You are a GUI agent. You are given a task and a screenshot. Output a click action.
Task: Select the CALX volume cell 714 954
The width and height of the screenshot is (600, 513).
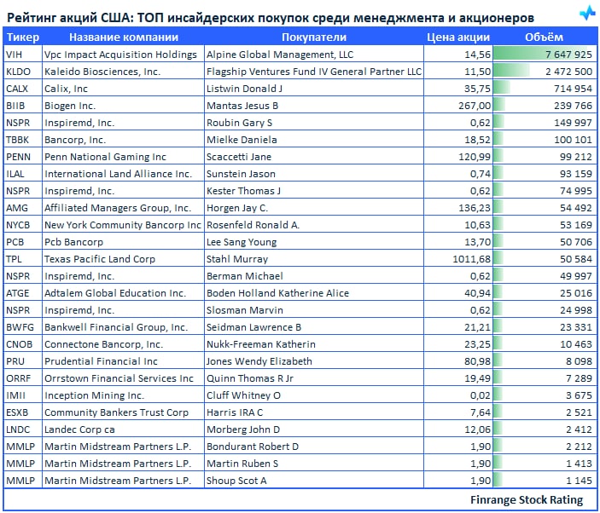545,89
